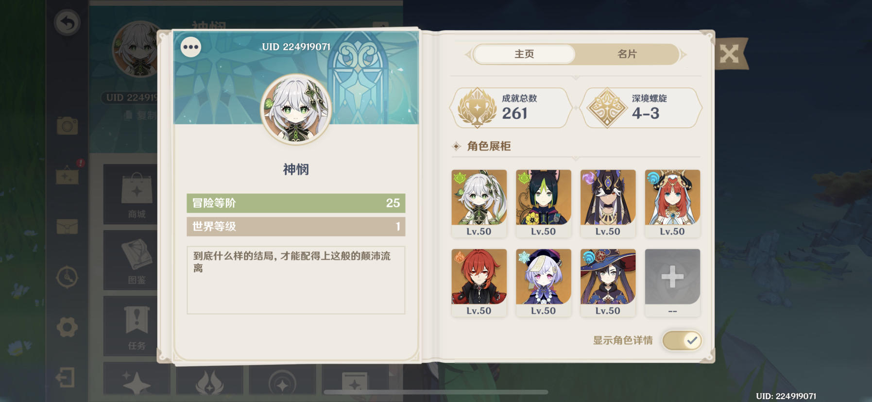Click the signature text box
The image size is (872, 402).
pyautogui.click(x=296, y=280)
